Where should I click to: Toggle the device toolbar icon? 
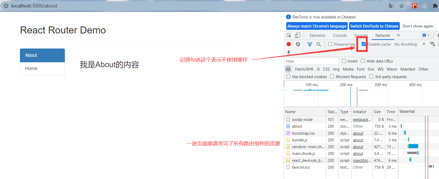point(298,35)
